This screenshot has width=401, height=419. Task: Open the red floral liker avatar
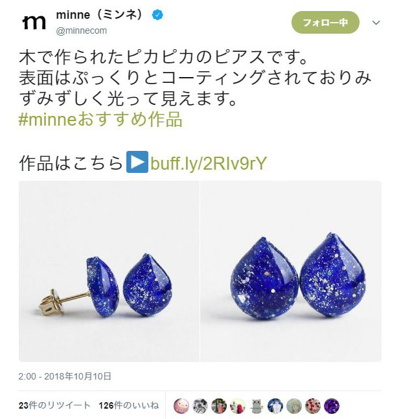tap(313, 405)
